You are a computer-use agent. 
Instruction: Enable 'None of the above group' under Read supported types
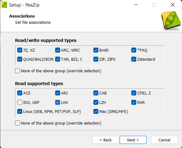(18, 123)
